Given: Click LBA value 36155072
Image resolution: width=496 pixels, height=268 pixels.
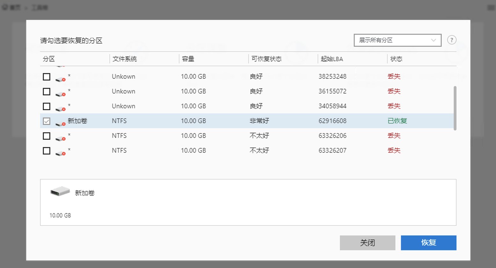Looking at the screenshot, I should click(332, 91).
